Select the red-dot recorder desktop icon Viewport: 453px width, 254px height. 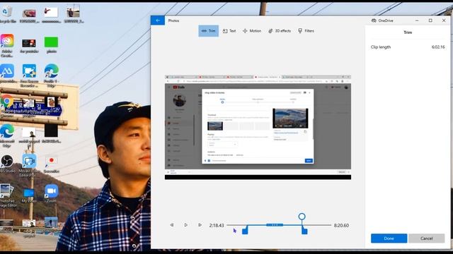click(x=52, y=164)
